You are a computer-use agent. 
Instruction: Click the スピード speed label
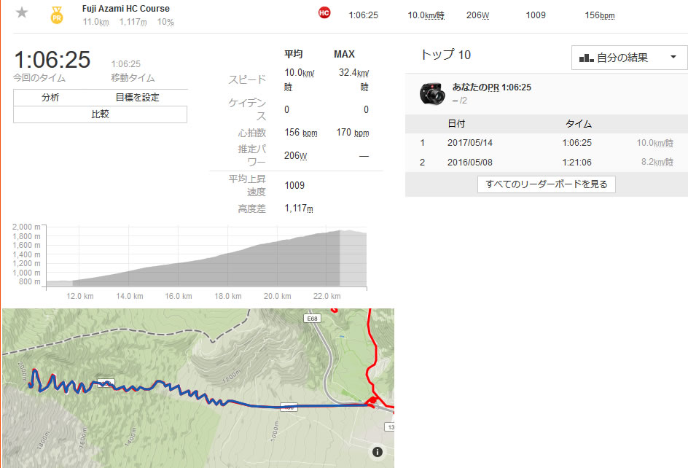coord(247,79)
